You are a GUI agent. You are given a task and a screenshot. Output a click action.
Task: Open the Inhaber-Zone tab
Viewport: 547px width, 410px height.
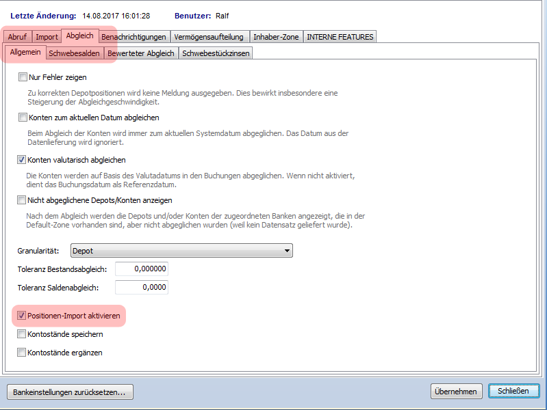pyautogui.click(x=275, y=37)
